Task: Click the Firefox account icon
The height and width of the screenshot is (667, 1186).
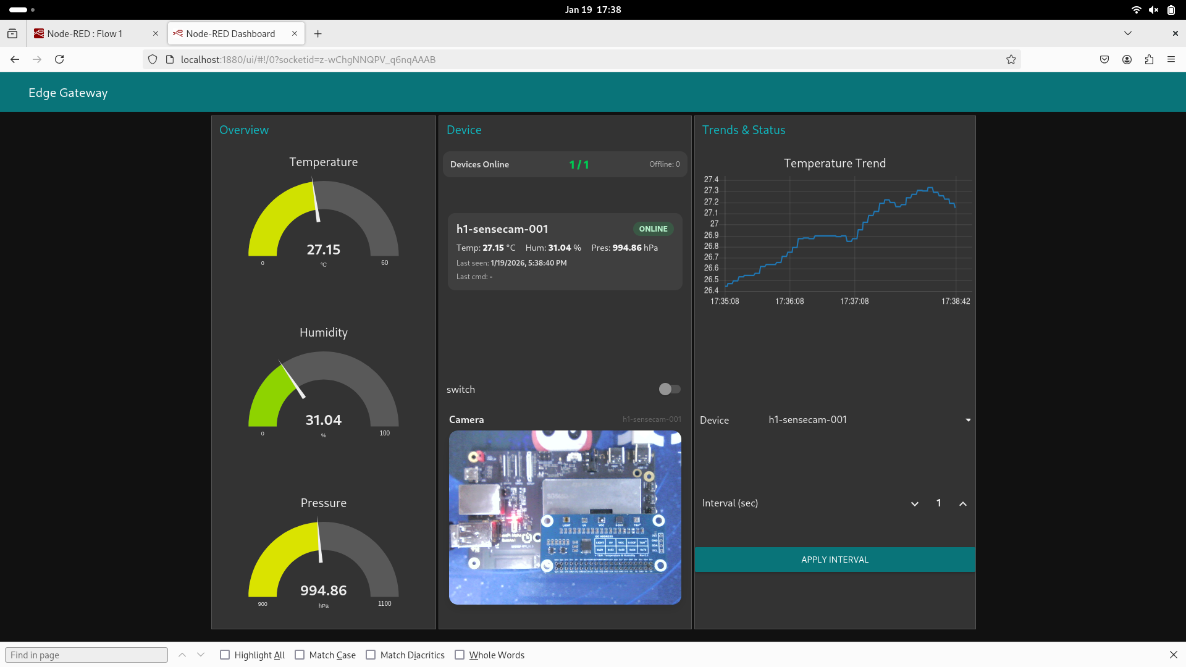Action: pos(1127,59)
